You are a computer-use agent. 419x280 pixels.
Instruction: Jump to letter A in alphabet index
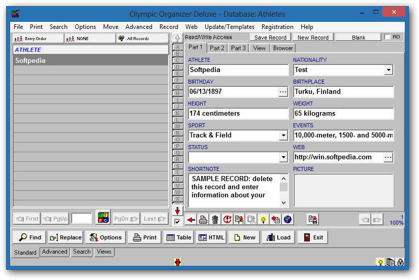[x=177, y=47]
